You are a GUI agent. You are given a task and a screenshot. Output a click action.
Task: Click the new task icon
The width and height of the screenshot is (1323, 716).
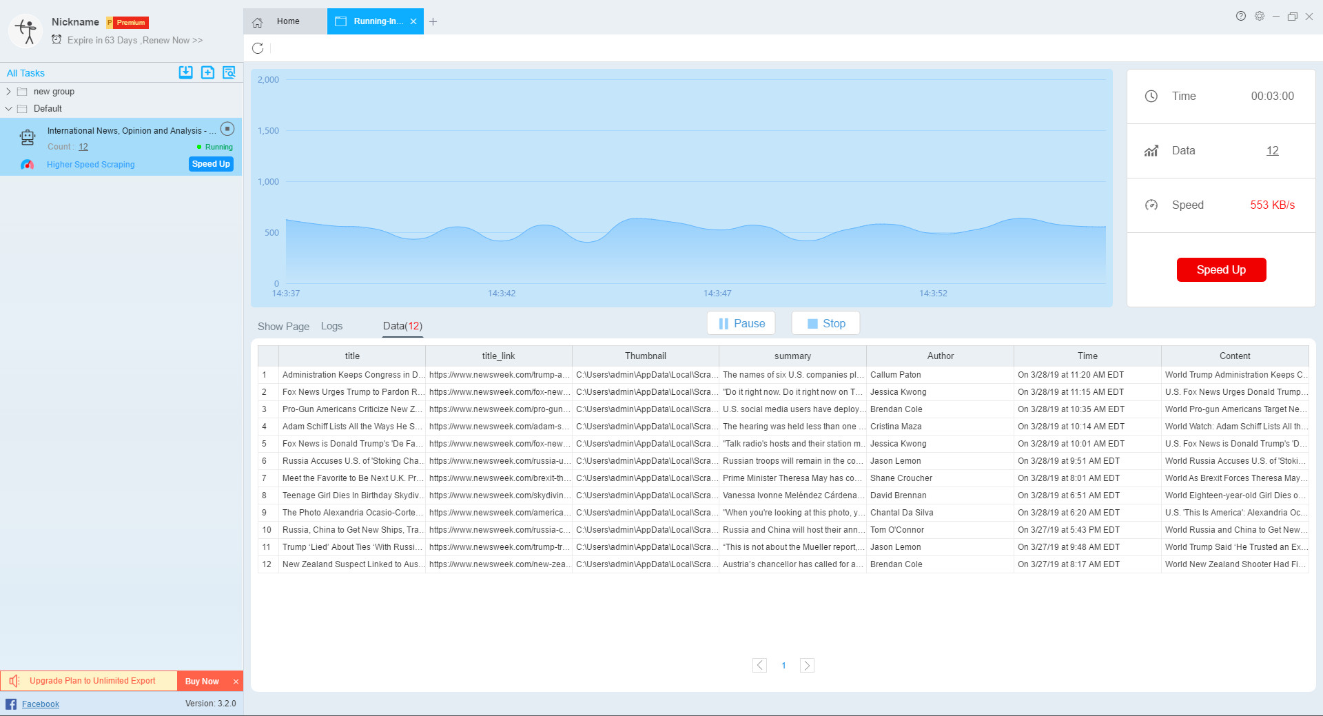[207, 72]
